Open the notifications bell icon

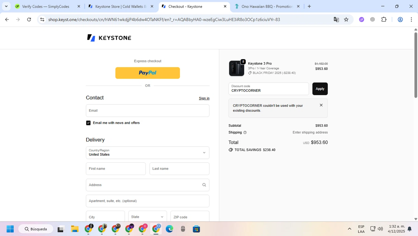coord(409,229)
